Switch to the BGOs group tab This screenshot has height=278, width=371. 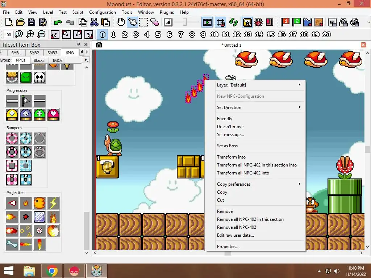(x=58, y=60)
